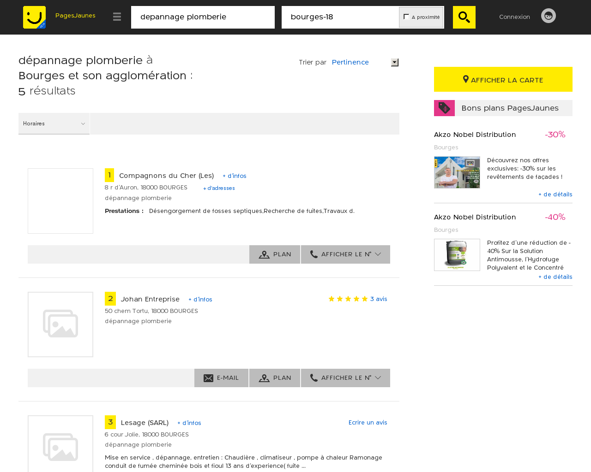Click the -30% façade offer thumbnail
Viewport: 591px width, 472px height.
[457, 172]
